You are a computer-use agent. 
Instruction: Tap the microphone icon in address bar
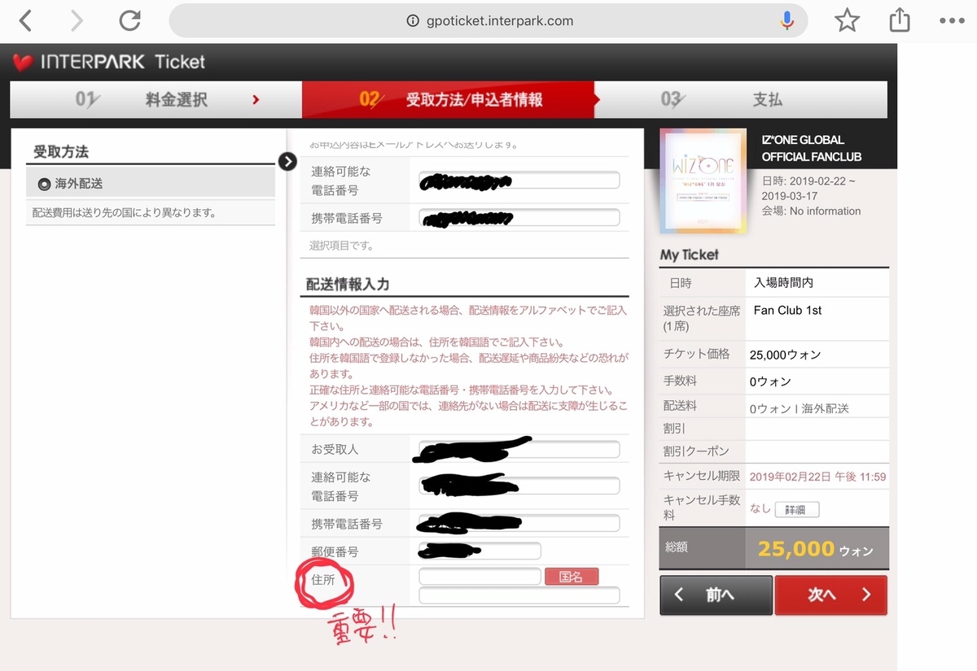pos(786,20)
